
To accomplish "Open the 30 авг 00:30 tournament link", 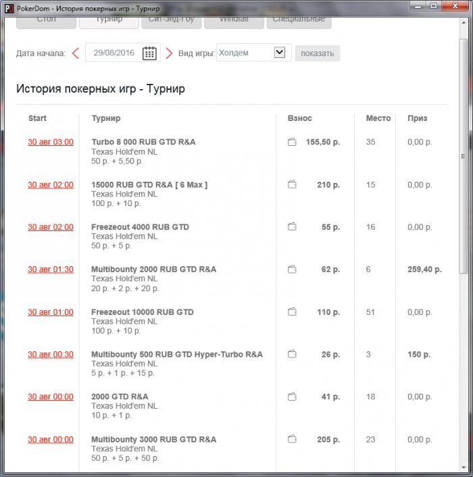I will pyautogui.click(x=51, y=355).
